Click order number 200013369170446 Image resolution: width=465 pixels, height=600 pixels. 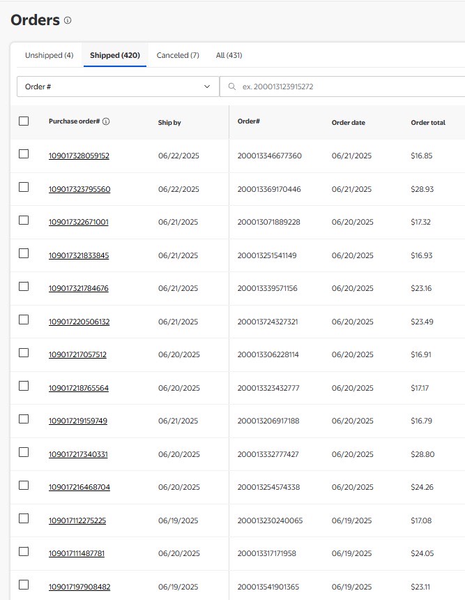(269, 189)
